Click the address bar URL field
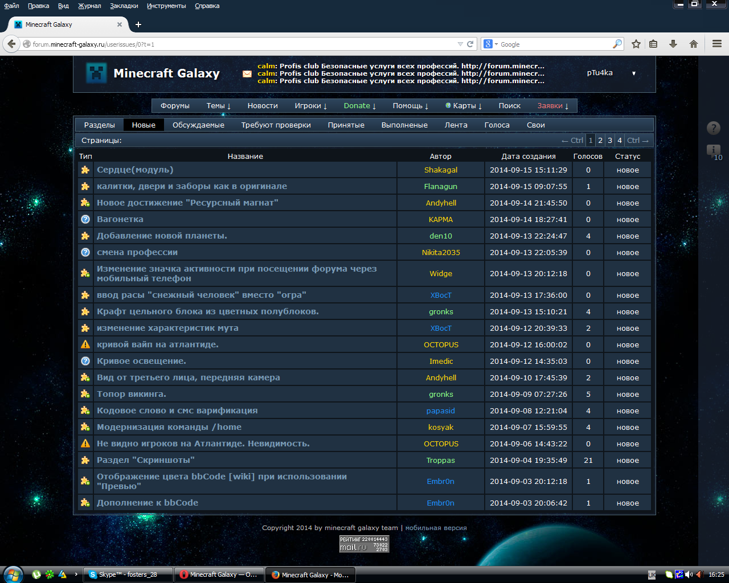 pos(244,44)
